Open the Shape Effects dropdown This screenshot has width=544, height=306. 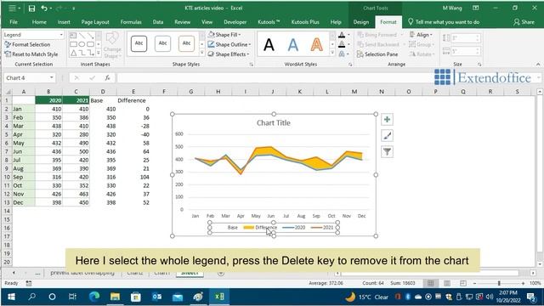click(229, 54)
